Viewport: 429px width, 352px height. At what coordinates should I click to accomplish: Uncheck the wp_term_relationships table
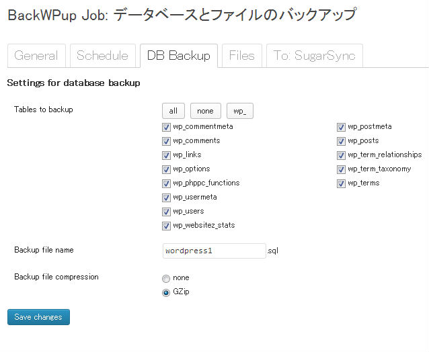point(341,155)
